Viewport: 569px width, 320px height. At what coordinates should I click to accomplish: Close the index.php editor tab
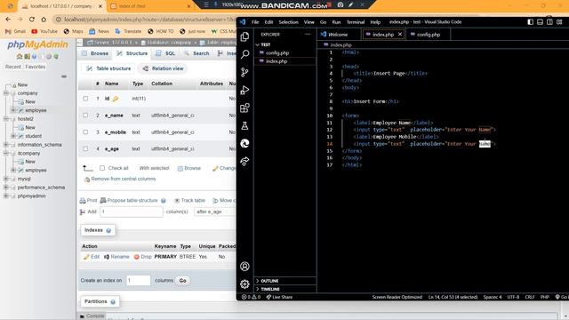[x=400, y=34]
